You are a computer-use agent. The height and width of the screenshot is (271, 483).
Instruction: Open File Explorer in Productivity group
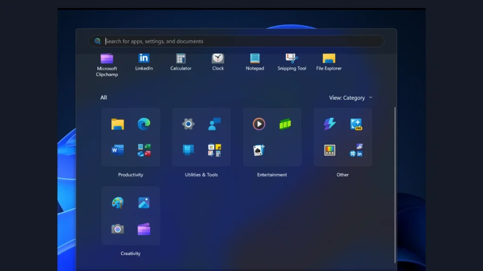[117, 124]
